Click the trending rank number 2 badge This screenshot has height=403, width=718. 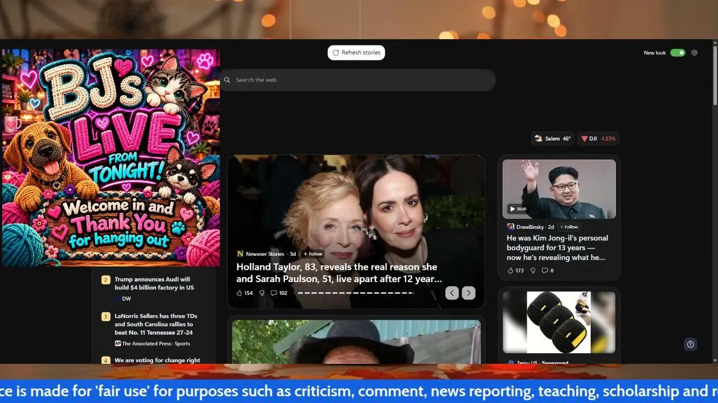[105, 280]
